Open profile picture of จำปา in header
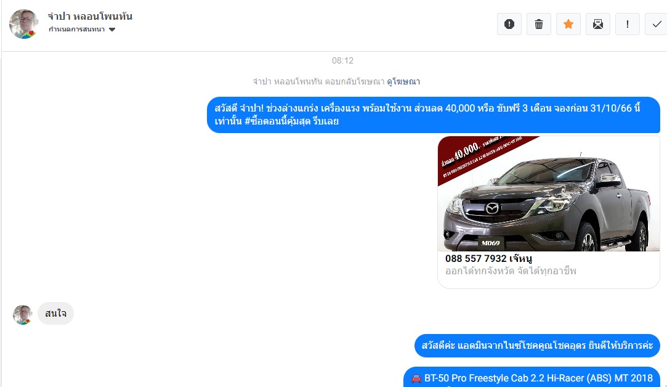Viewport: 667px width, 387px height. point(23,24)
